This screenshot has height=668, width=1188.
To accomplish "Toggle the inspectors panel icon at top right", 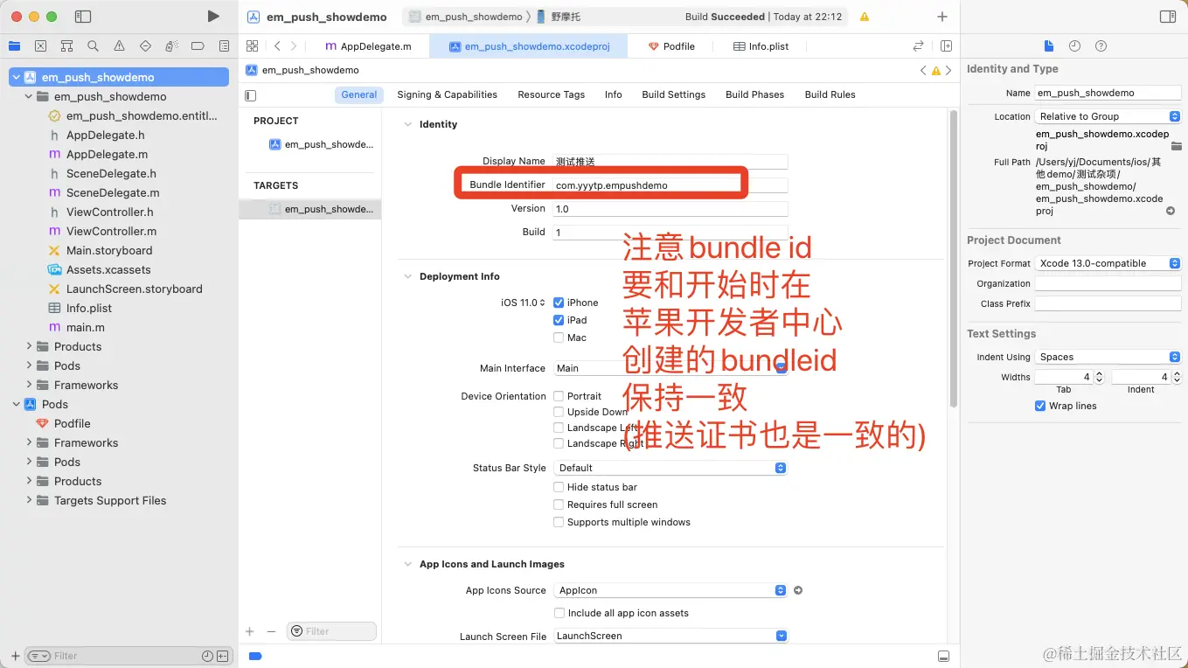I will (x=1167, y=17).
